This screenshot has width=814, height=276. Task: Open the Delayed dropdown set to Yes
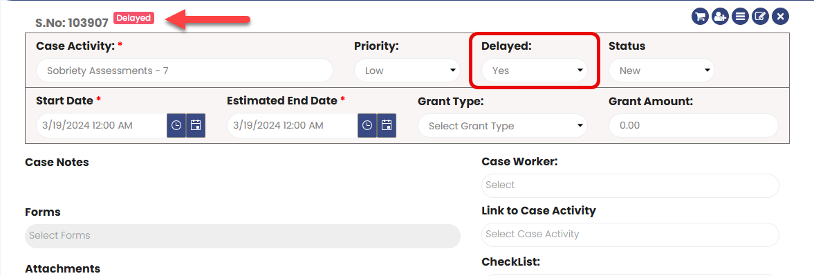[x=535, y=71]
